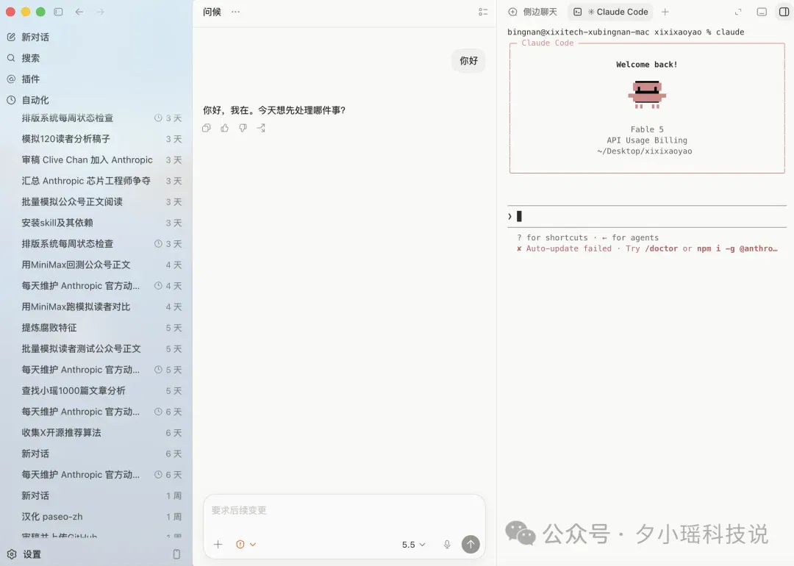Viewport: 794px width, 566px height.
Task: Click the task list icon in the chat header
Action: [483, 12]
